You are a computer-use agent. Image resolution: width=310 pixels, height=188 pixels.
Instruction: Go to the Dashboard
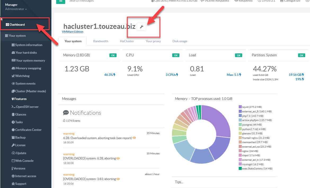coord(17,25)
